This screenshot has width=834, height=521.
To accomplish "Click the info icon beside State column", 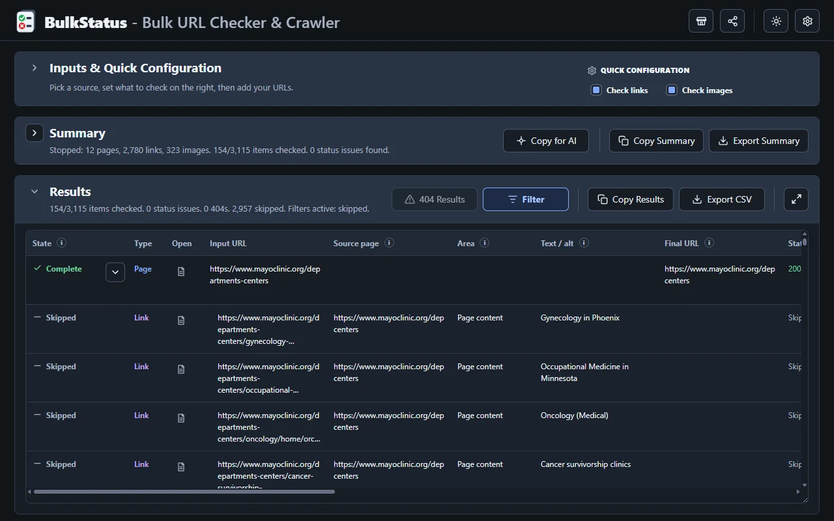I will tap(62, 243).
